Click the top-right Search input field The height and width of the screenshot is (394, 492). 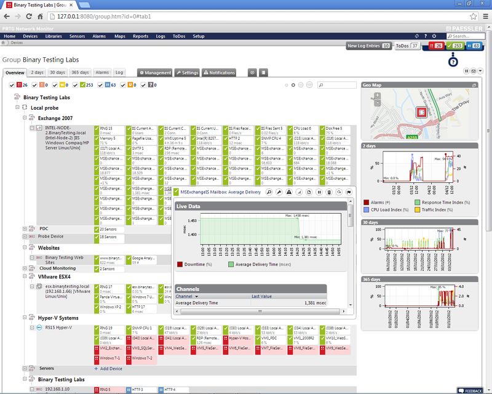(x=466, y=36)
